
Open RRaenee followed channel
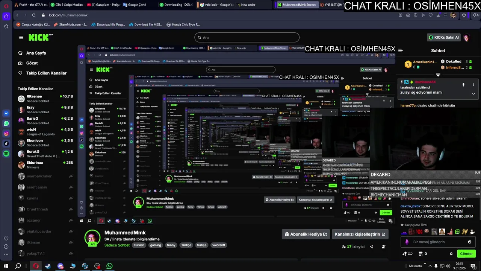pos(45,99)
